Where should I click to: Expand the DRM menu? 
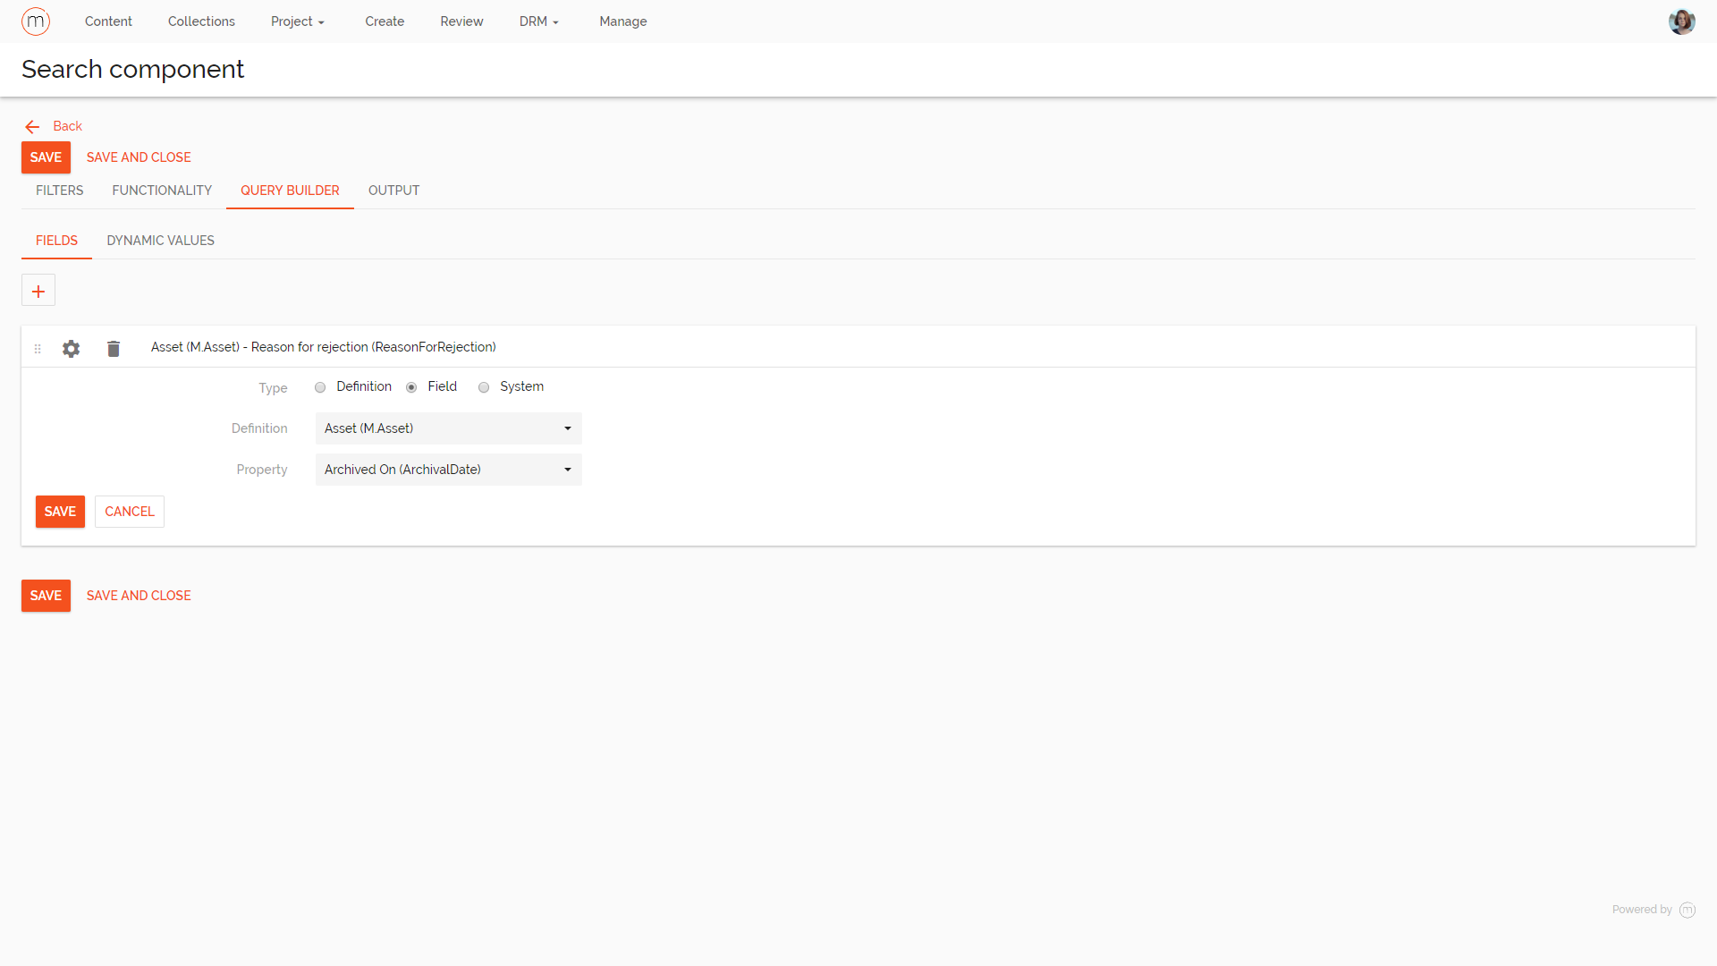coord(538,21)
